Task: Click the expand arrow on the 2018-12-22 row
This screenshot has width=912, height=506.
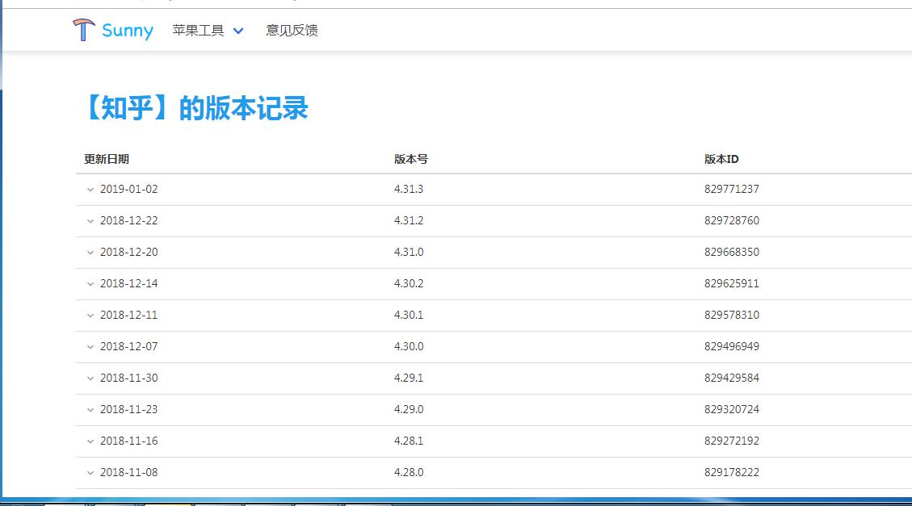Action: pyautogui.click(x=90, y=221)
